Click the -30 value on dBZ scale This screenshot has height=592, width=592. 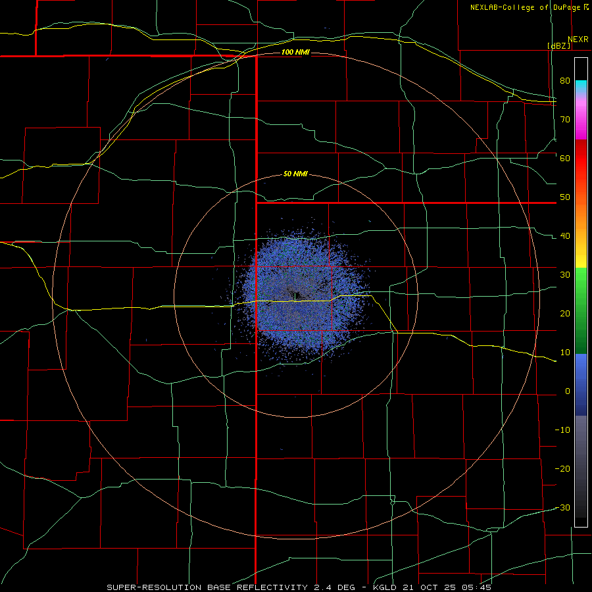[562, 508]
